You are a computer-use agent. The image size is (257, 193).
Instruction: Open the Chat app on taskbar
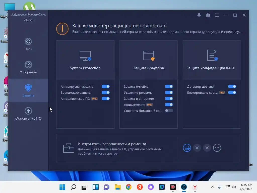106,187
